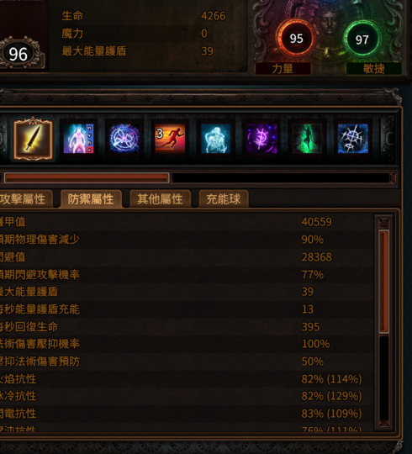412x454 pixels.
Task: Open the 防禦屬性 tab
Action: (x=91, y=199)
